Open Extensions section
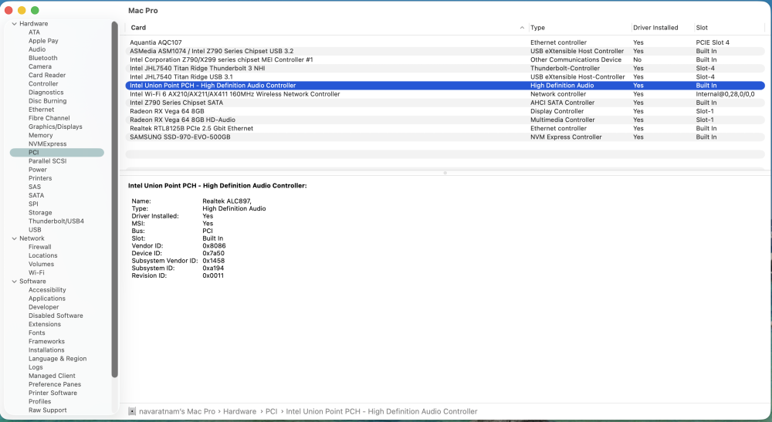772x422 pixels. tap(45, 325)
